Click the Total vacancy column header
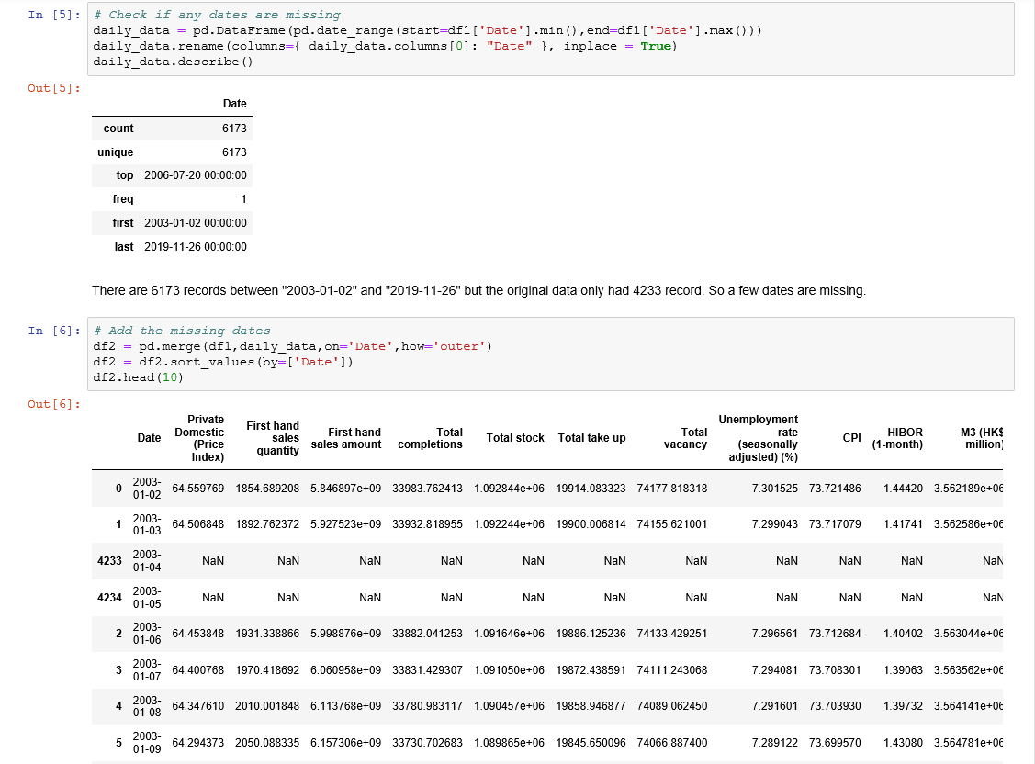 pyautogui.click(x=685, y=438)
